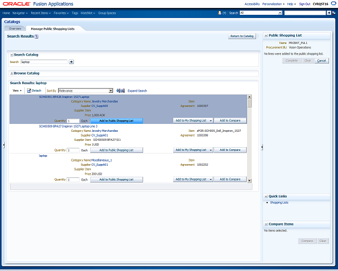Image resolution: width=338 pixels, height=271 pixels.
Task: Click the icon right of global search arrow
Action: pos(334,13)
